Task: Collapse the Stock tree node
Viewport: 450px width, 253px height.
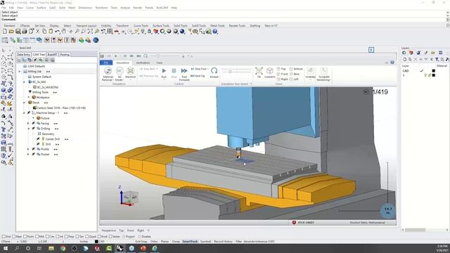Action: pyautogui.click(x=24, y=103)
